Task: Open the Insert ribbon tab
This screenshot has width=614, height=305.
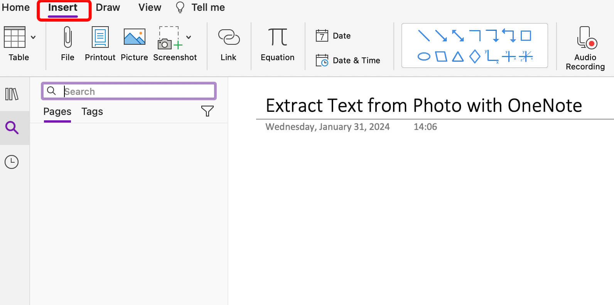Action: pyautogui.click(x=63, y=7)
